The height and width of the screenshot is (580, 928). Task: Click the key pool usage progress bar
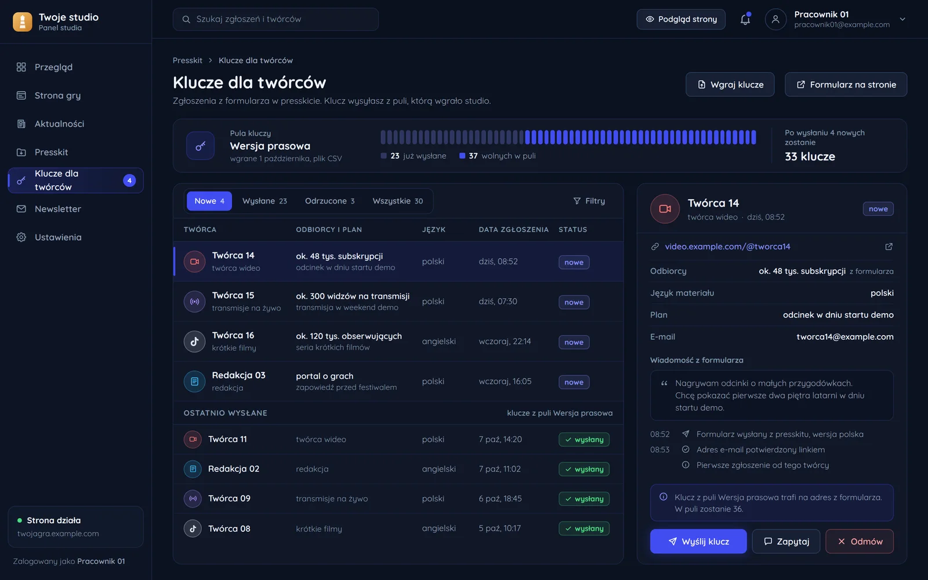(568, 137)
